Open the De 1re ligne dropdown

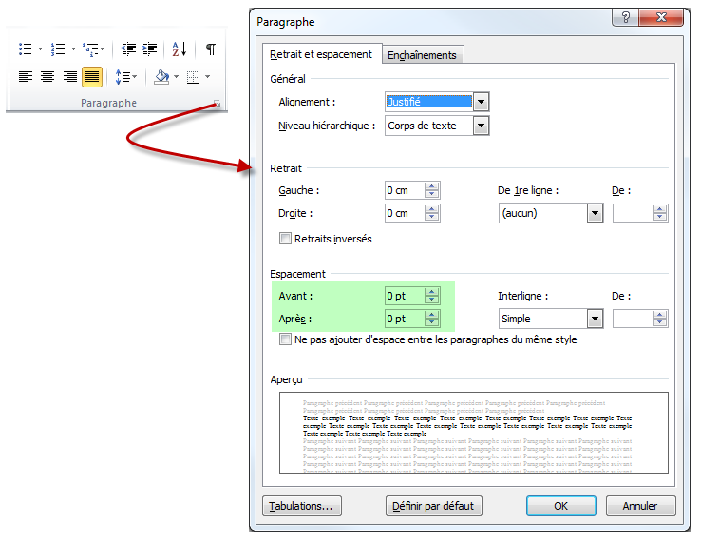[595, 214]
